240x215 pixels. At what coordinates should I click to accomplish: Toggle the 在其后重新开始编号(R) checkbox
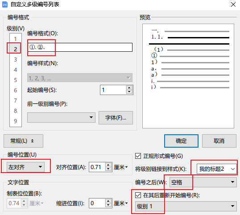click(138, 195)
